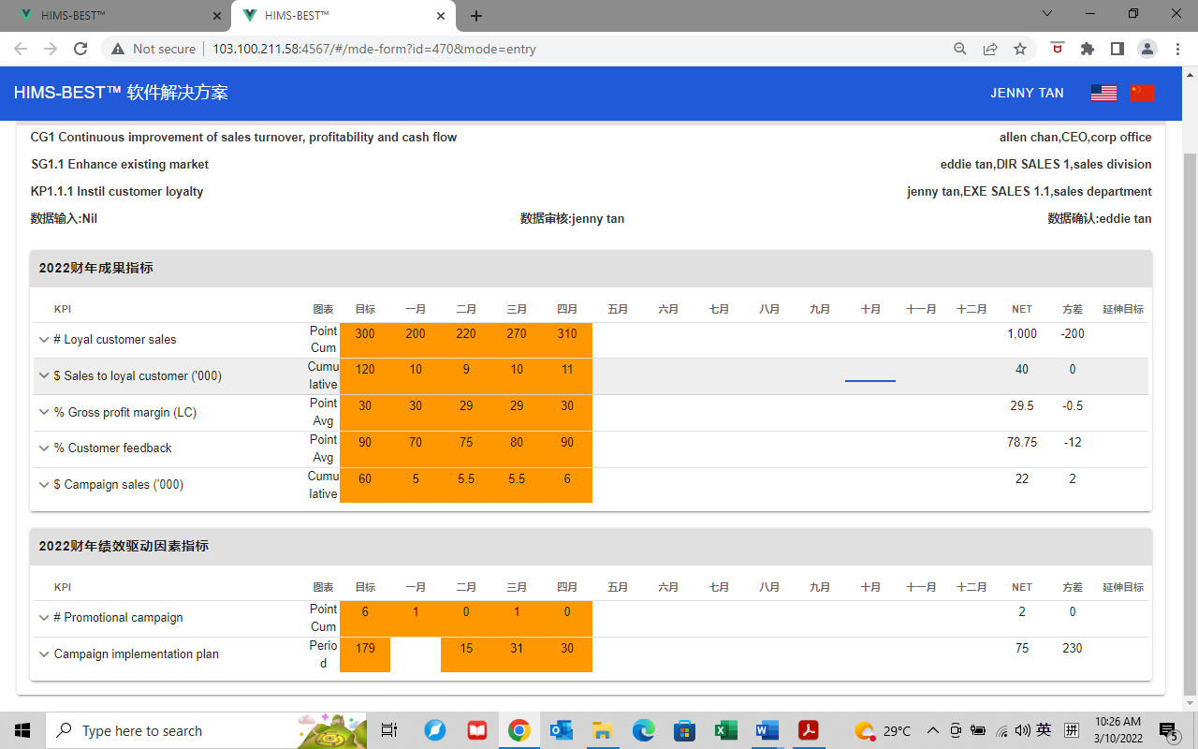Expand the $ Campaign sales row
1198x749 pixels.
[x=44, y=485]
